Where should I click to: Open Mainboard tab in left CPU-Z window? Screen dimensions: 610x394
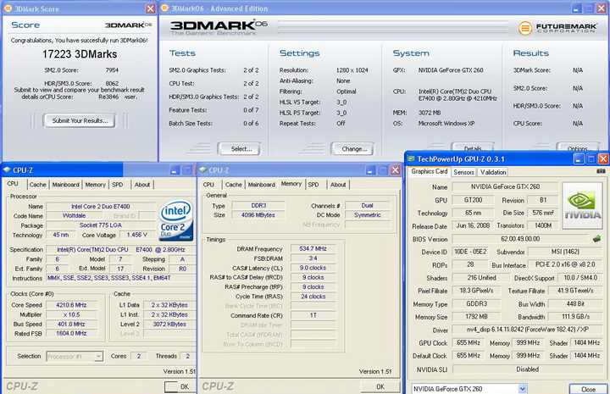(66, 185)
